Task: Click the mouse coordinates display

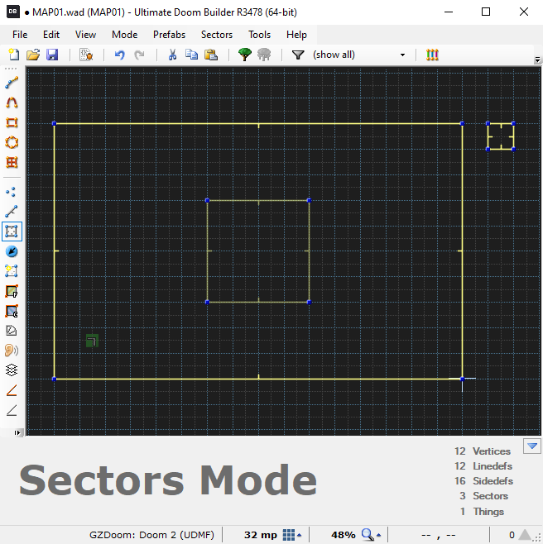Action: (x=439, y=535)
